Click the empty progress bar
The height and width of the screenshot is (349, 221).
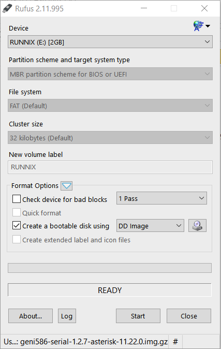point(110,268)
